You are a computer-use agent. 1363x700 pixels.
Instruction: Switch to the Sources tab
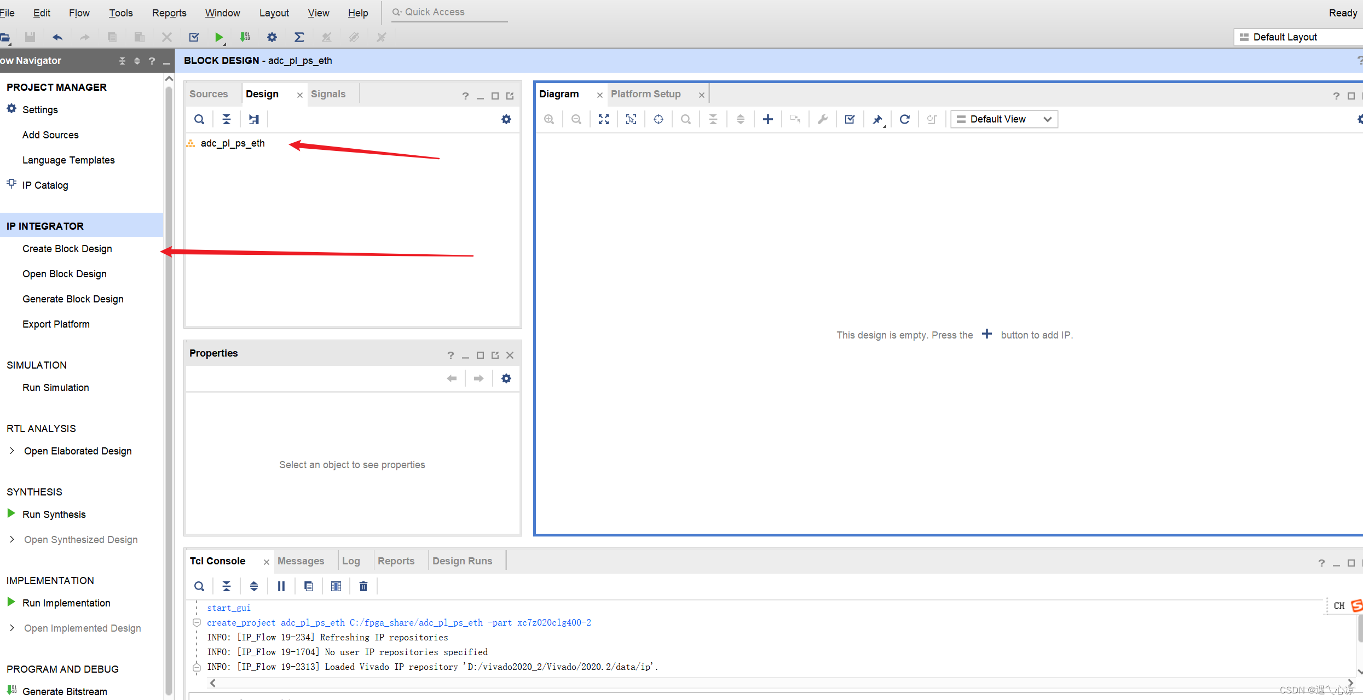coord(209,94)
